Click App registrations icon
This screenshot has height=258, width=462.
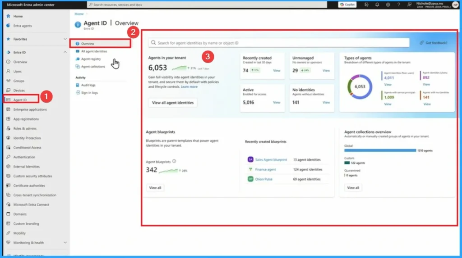(8, 119)
